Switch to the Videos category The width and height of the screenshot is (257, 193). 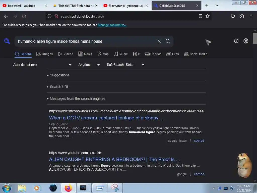66,54
